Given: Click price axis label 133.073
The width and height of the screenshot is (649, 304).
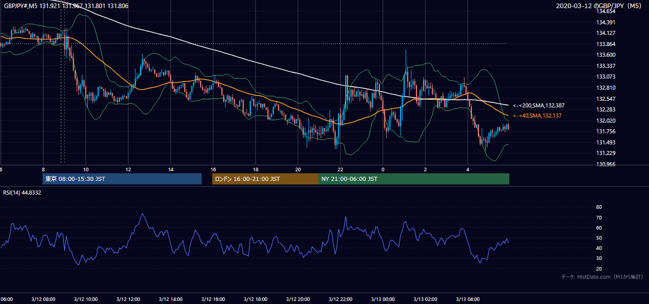Looking at the screenshot, I should pos(606,77).
